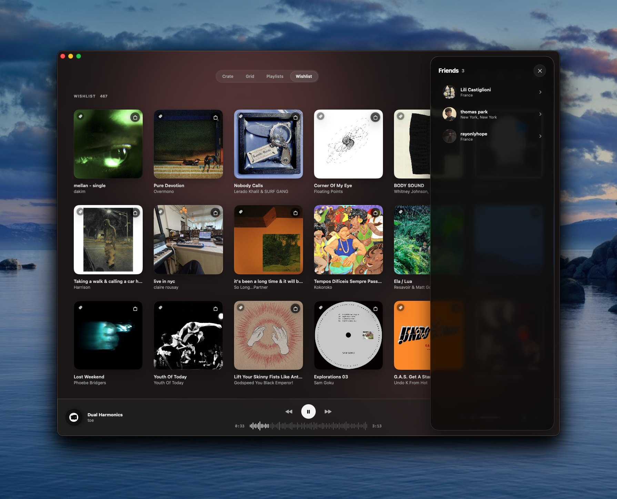The height and width of the screenshot is (499, 617).
Task: Click artist name claire rousay
Action: coord(166,287)
